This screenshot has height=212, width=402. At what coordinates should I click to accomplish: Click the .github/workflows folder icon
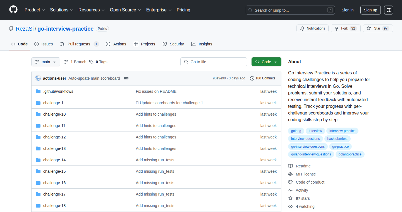tap(38, 91)
